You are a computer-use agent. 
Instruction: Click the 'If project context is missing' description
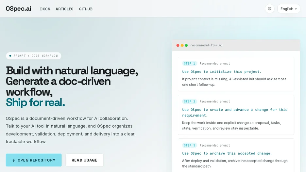coord(234,82)
